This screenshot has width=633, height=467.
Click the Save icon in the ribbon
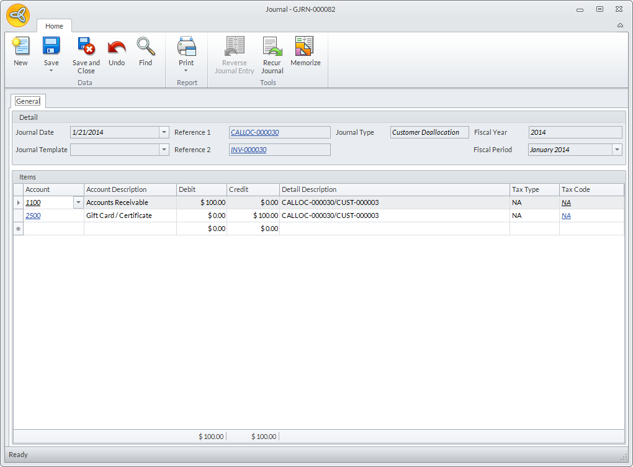click(x=51, y=47)
